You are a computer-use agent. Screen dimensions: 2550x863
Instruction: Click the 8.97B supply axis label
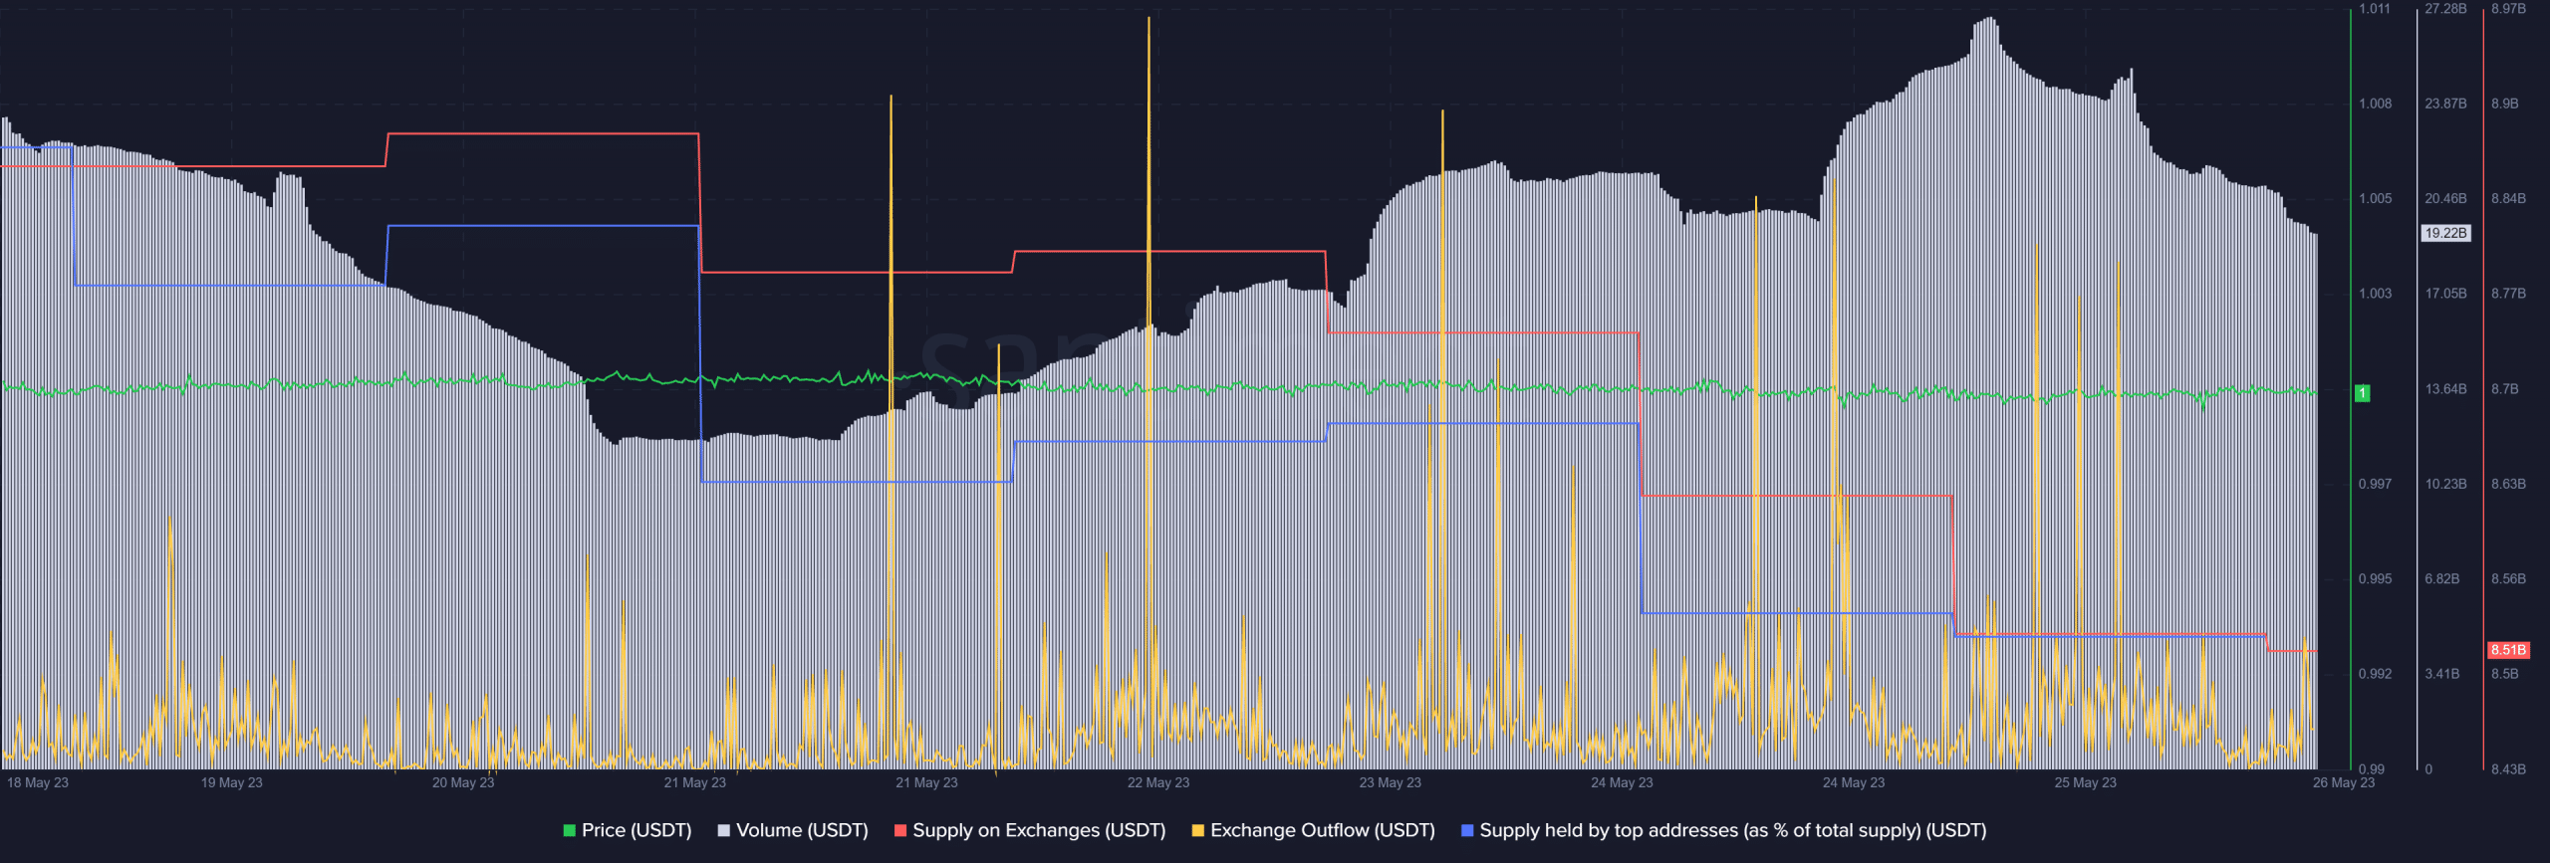[x=2509, y=9]
